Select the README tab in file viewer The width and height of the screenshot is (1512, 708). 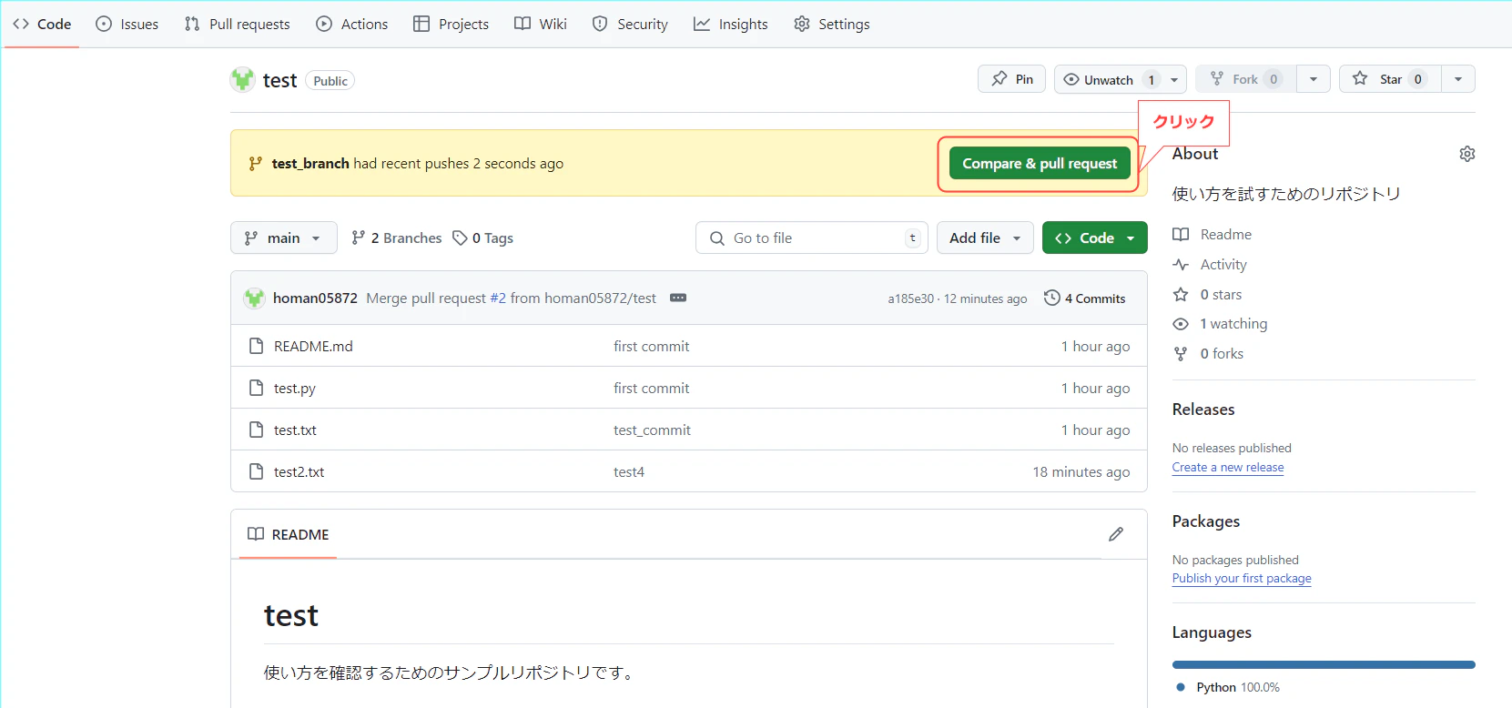pyautogui.click(x=289, y=534)
